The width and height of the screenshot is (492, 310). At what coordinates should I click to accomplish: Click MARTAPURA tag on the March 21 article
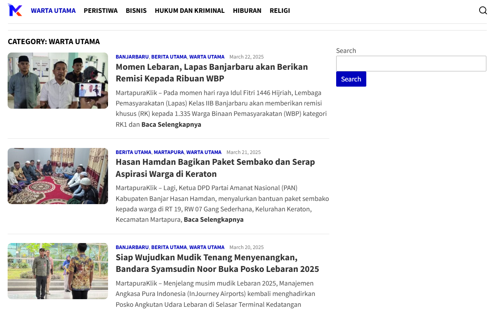point(169,152)
